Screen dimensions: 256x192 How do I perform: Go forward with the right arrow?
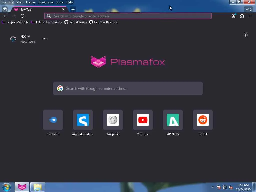(x=14, y=16)
